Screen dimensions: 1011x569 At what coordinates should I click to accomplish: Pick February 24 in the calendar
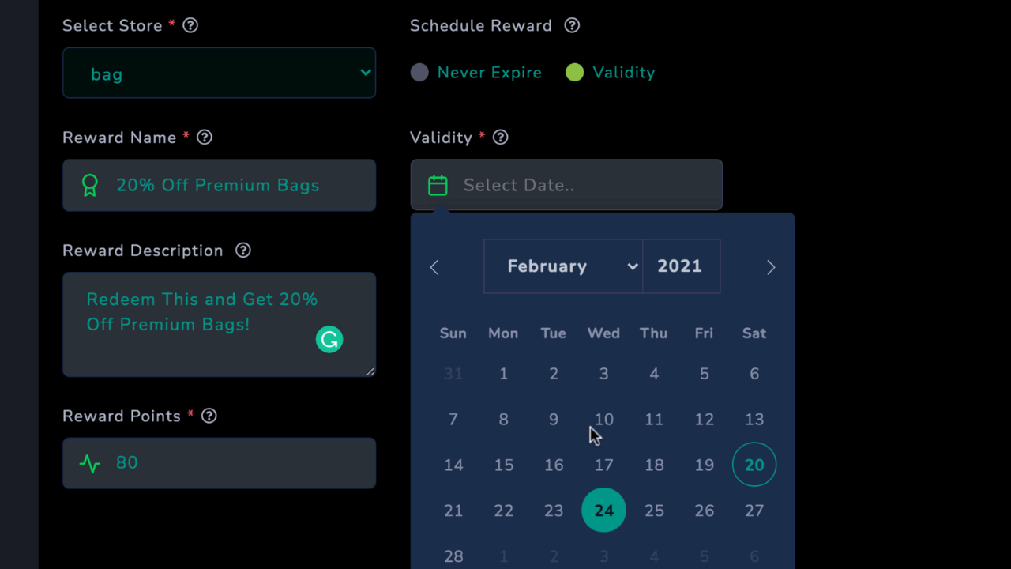(603, 511)
